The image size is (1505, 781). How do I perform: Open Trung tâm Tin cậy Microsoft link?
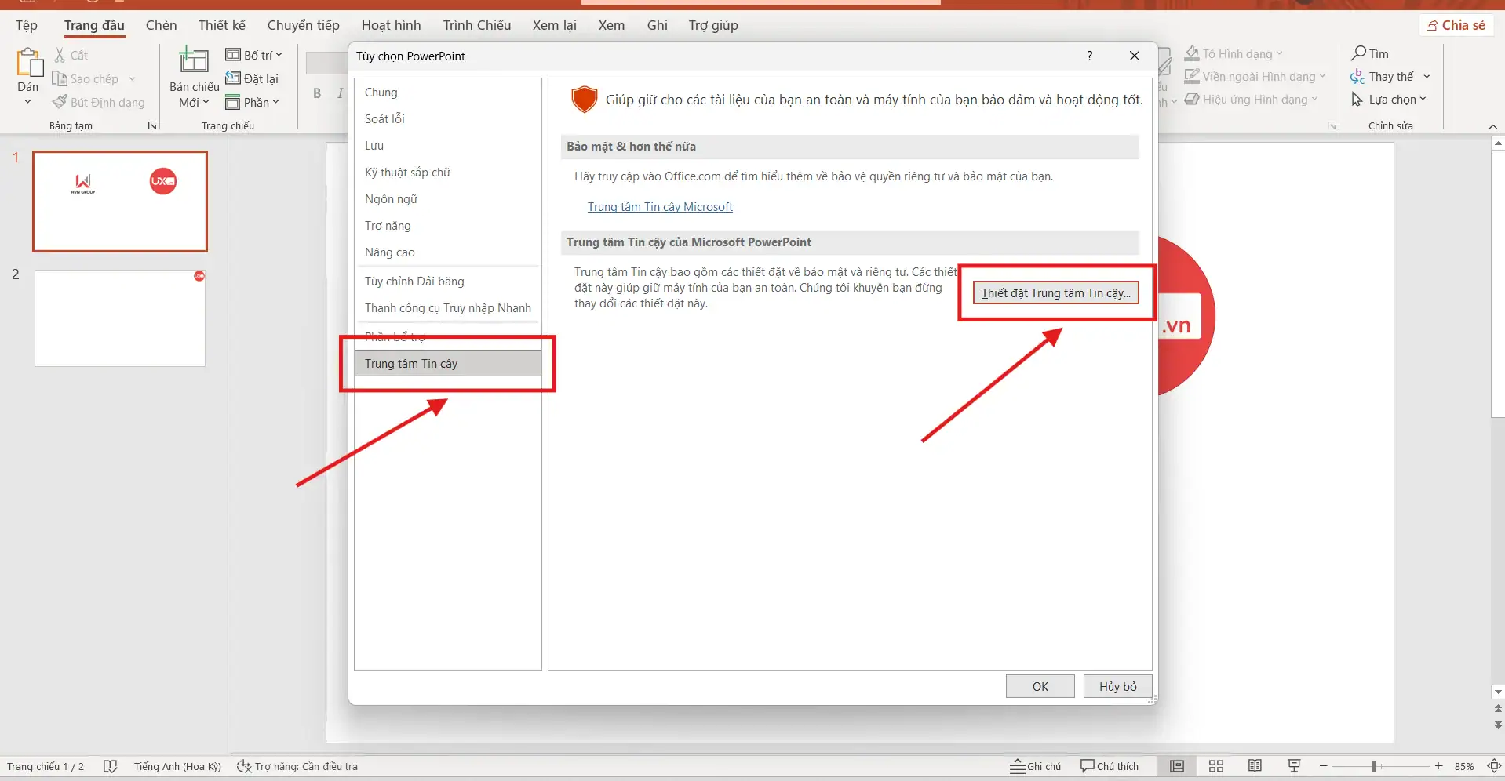pos(660,207)
